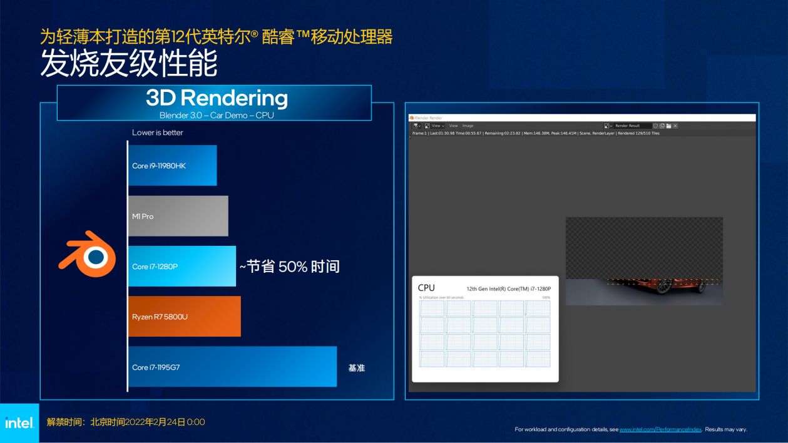Click the Blender logo in the title bar

411,118
